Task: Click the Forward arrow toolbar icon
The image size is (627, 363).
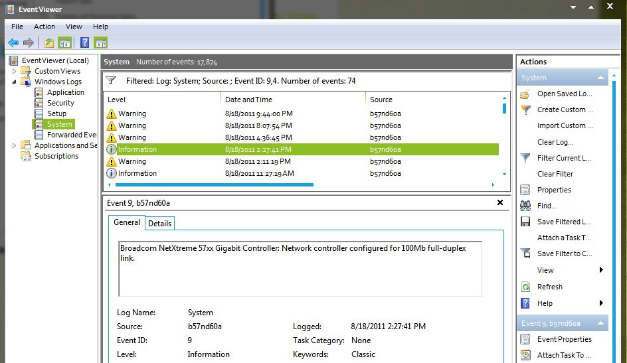Action: pos(29,43)
